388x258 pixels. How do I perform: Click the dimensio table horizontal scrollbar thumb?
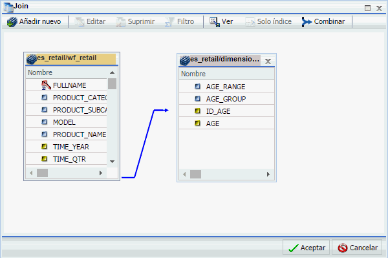pyautogui.click(x=195, y=175)
